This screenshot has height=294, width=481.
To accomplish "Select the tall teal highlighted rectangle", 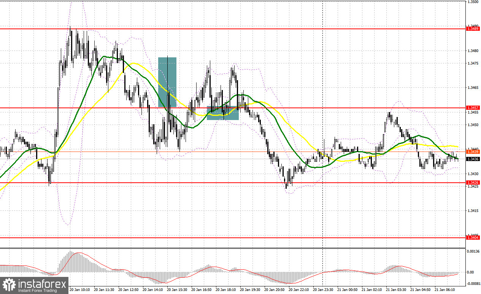I will point(167,82).
